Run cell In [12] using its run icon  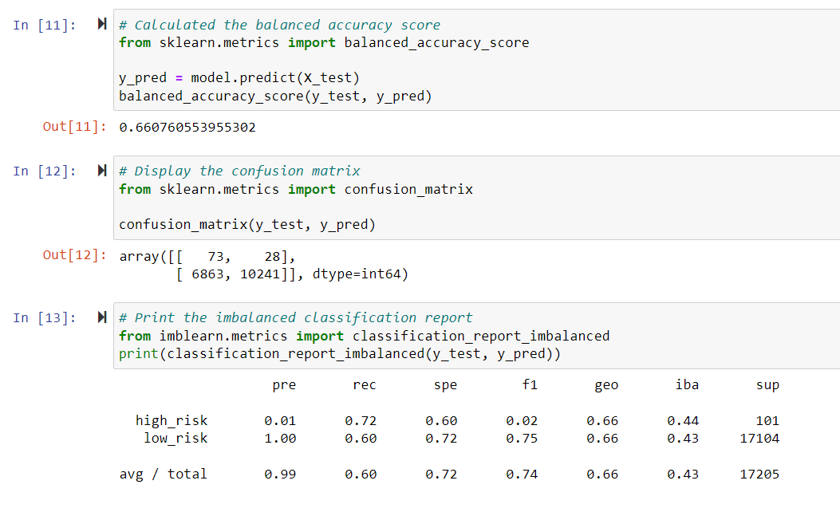click(x=102, y=171)
